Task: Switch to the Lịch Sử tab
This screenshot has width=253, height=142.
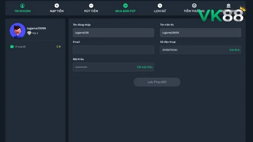Action: point(160,11)
